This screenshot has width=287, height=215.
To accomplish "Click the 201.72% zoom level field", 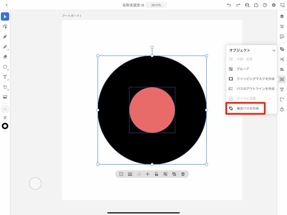I will (156, 5).
